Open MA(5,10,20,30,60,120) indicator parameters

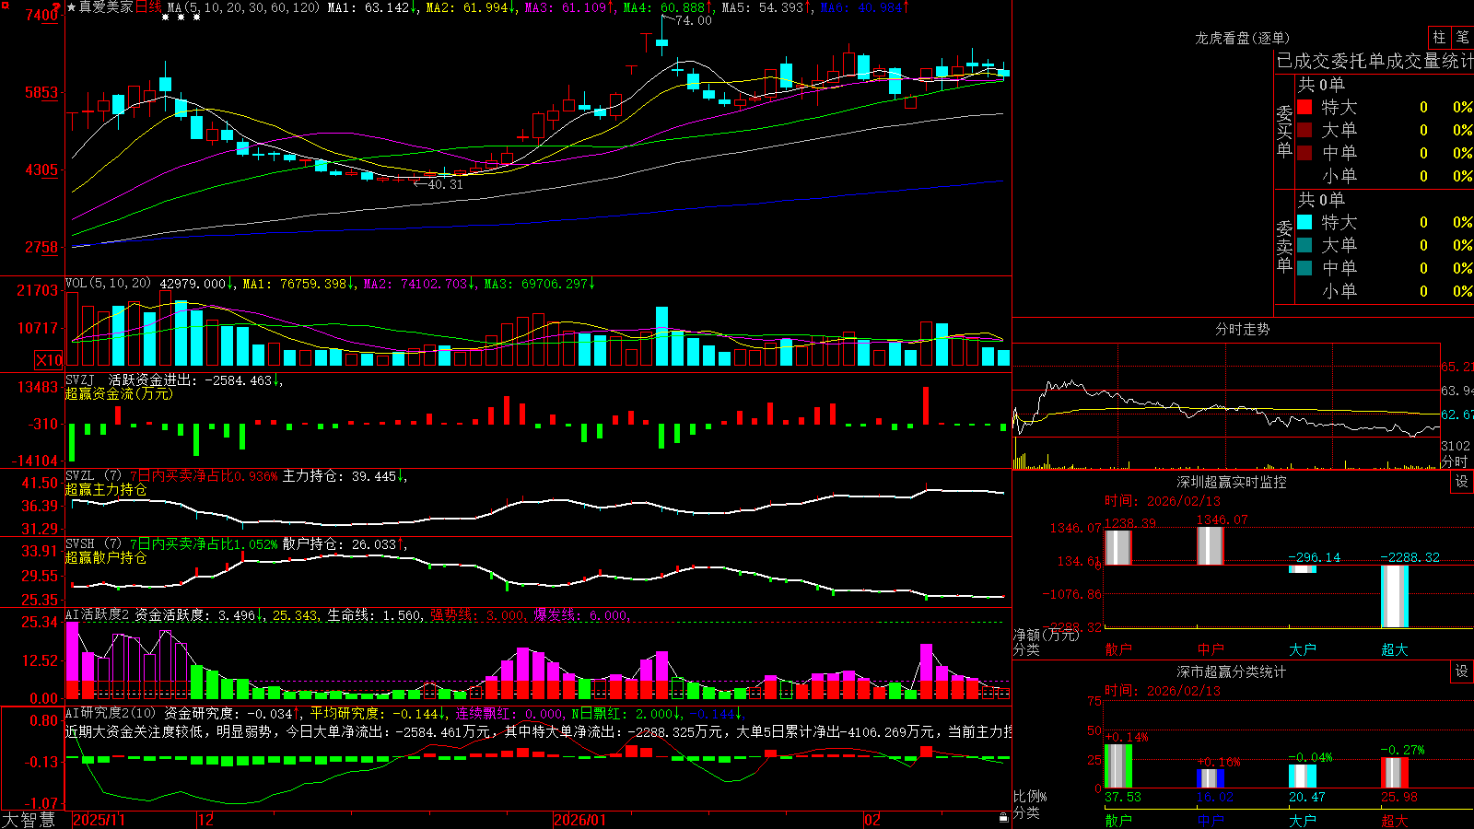point(244,7)
